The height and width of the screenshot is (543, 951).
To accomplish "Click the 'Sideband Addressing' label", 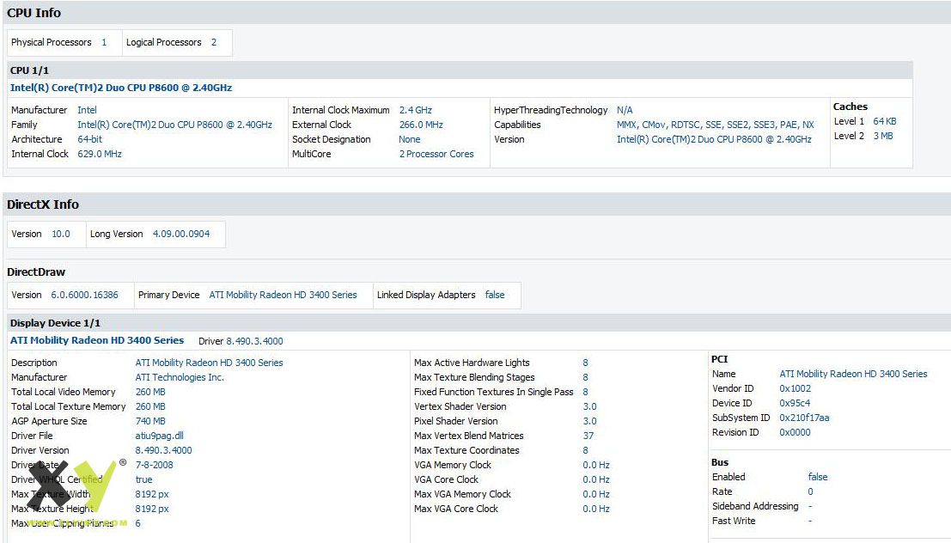I will pos(755,506).
